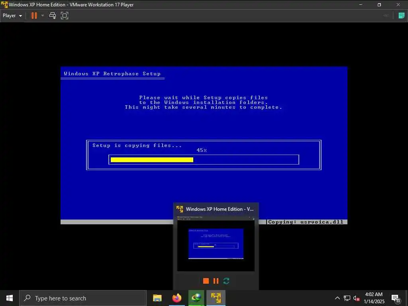
Task: Restart the VM from taskbar preview
Action: [x=226, y=281]
